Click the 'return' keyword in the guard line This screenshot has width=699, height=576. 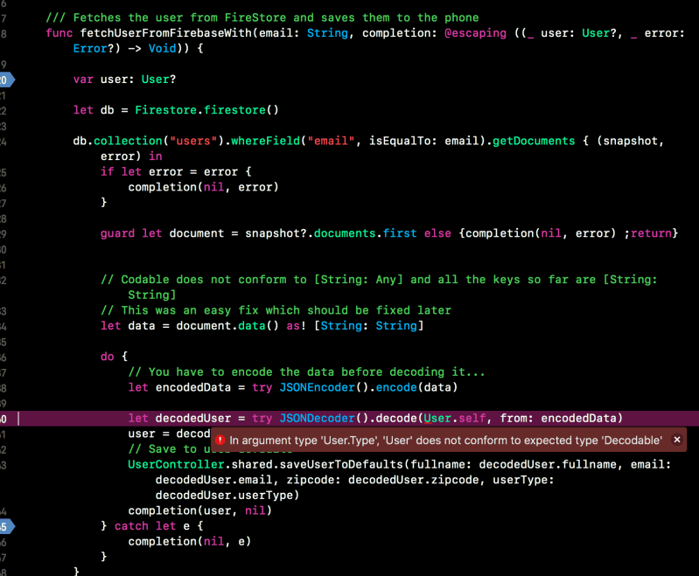[651, 233]
